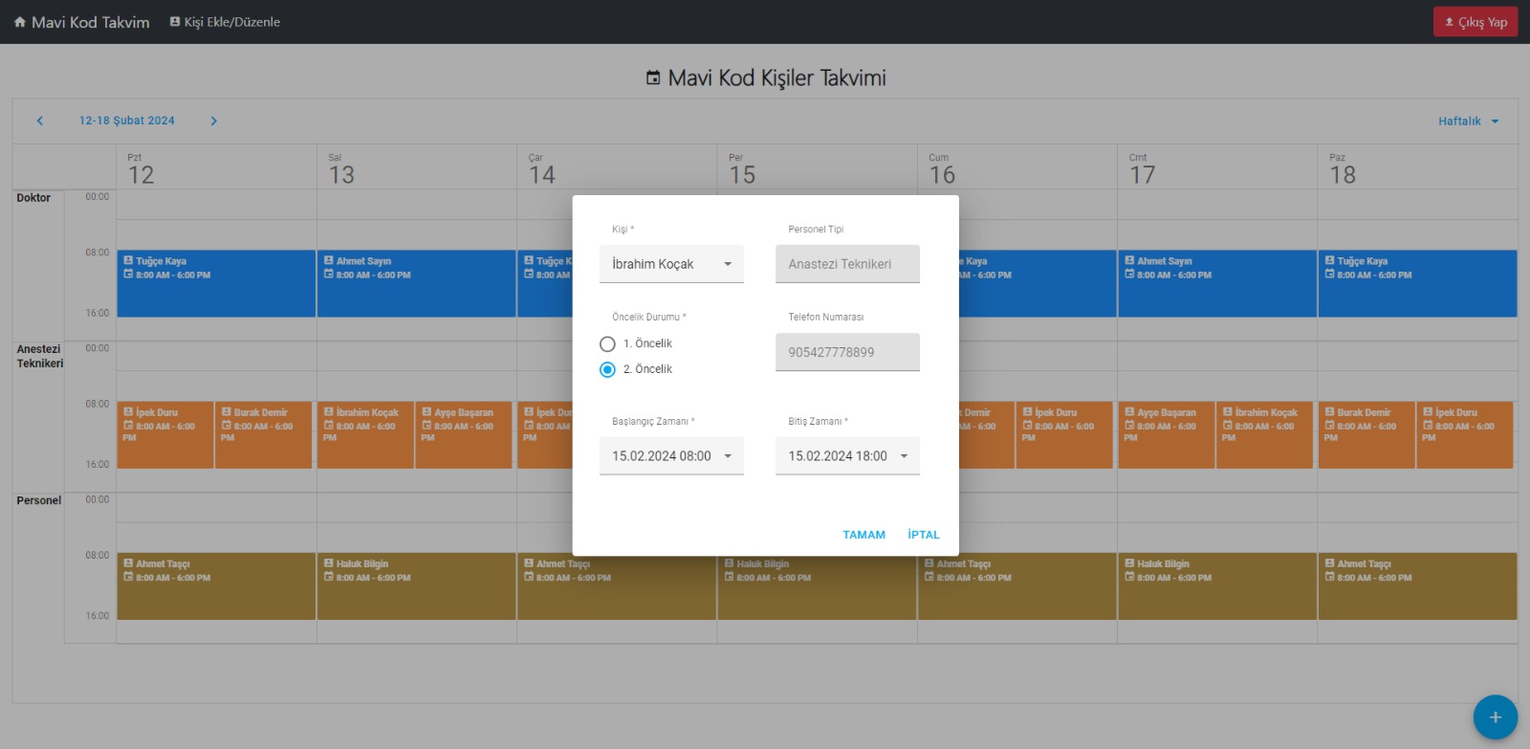
Task: Click the floating blue plus add button
Action: tap(1495, 717)
